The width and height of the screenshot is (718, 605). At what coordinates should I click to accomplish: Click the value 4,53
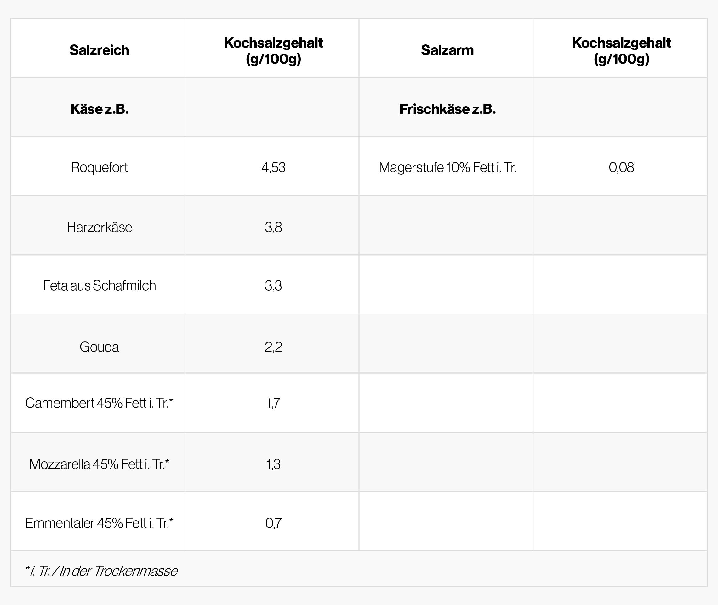tap(273, 167)
